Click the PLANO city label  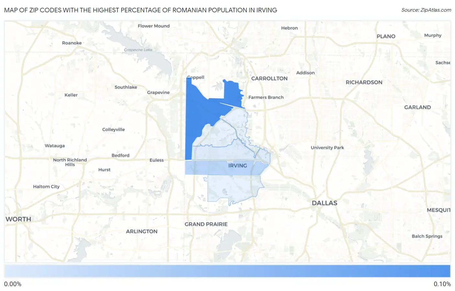point(386,36)
